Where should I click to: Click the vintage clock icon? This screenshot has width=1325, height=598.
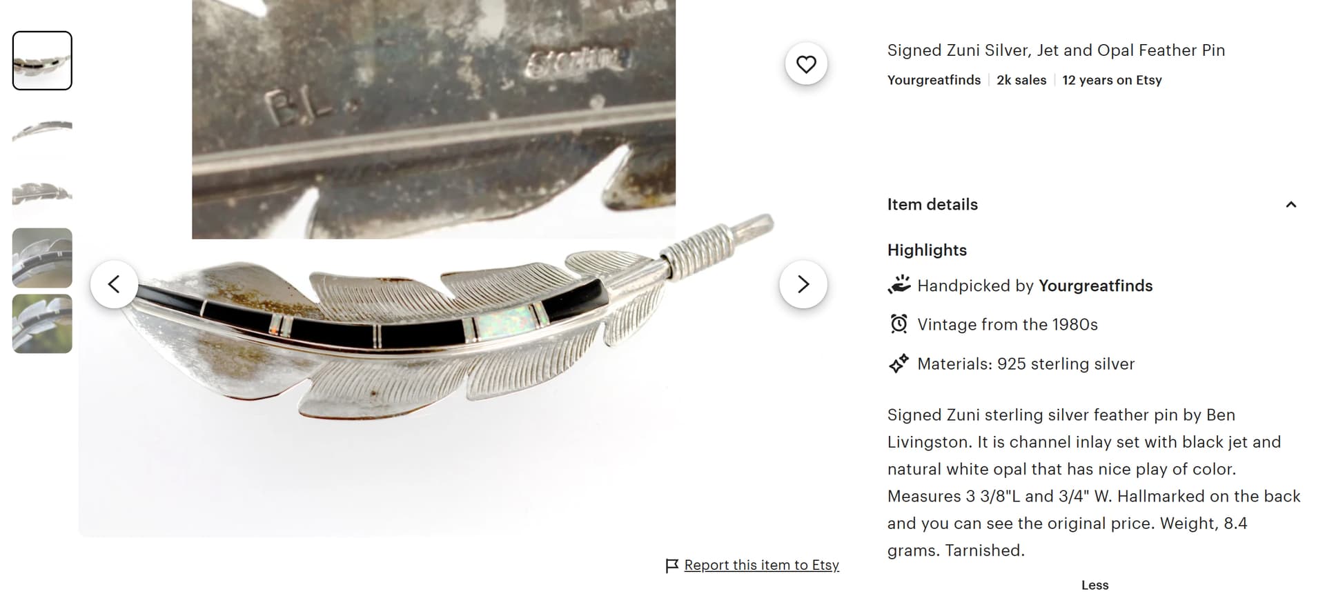(x=899, y=324)
